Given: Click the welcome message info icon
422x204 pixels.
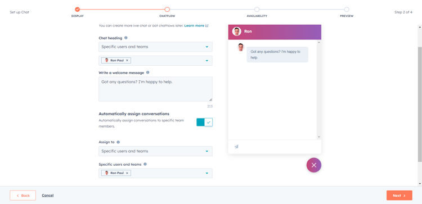Looking at the screenshot, I should coord(148,72).
